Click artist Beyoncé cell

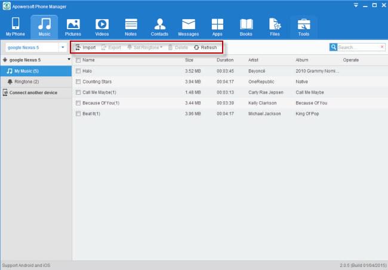coord(257,71)
